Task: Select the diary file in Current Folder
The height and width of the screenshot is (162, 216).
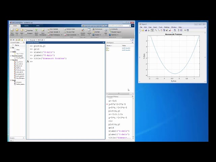Action: point(17,50)
